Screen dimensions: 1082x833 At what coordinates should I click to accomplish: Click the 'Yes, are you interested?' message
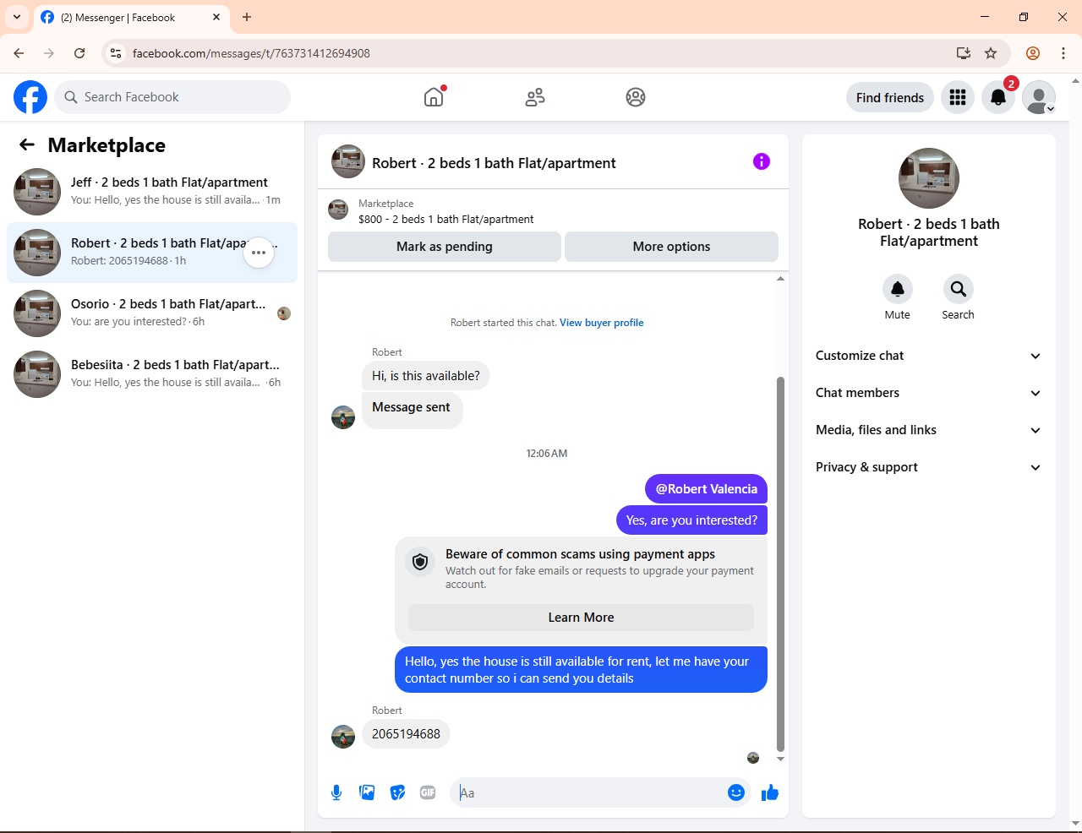[x=691, y=520]
